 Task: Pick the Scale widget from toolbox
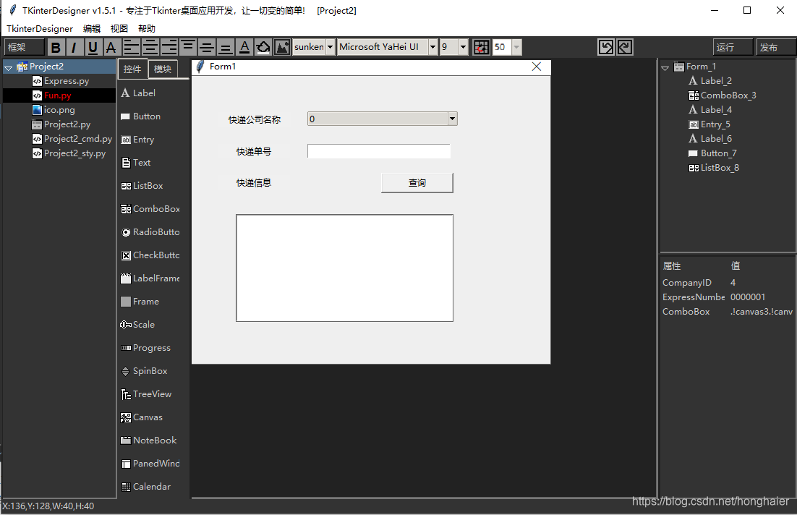click(137, 325)
